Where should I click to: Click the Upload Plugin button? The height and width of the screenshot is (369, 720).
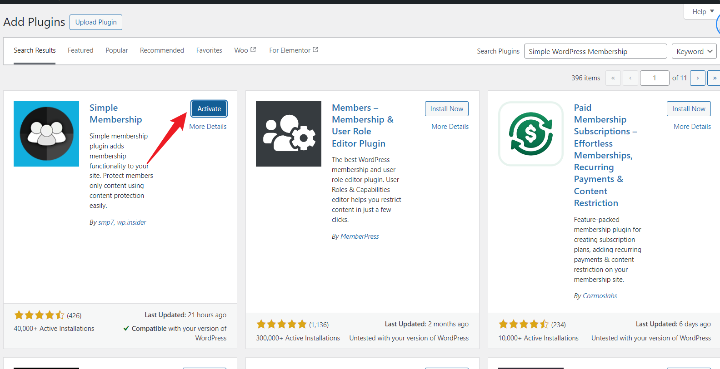[x=96, y=22]
